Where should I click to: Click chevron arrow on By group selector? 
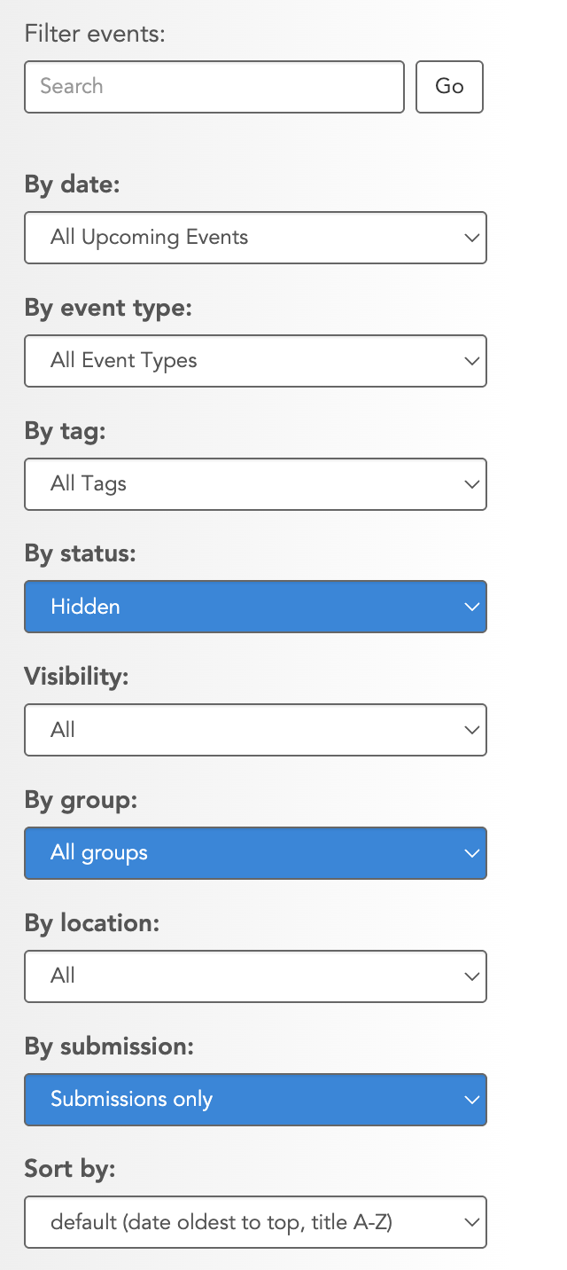[471, 853]
